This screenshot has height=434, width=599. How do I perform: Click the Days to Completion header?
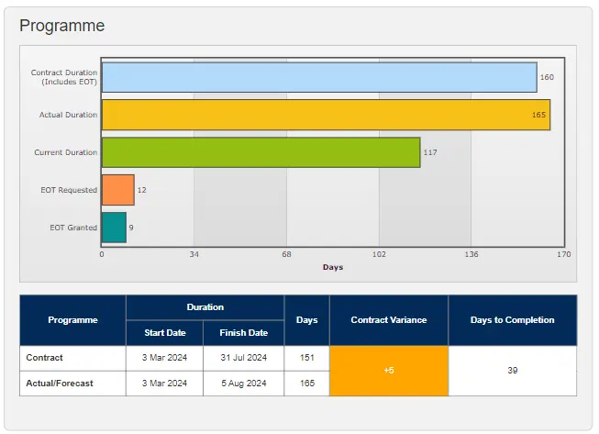pyautogui.click(x=512, y=320)
